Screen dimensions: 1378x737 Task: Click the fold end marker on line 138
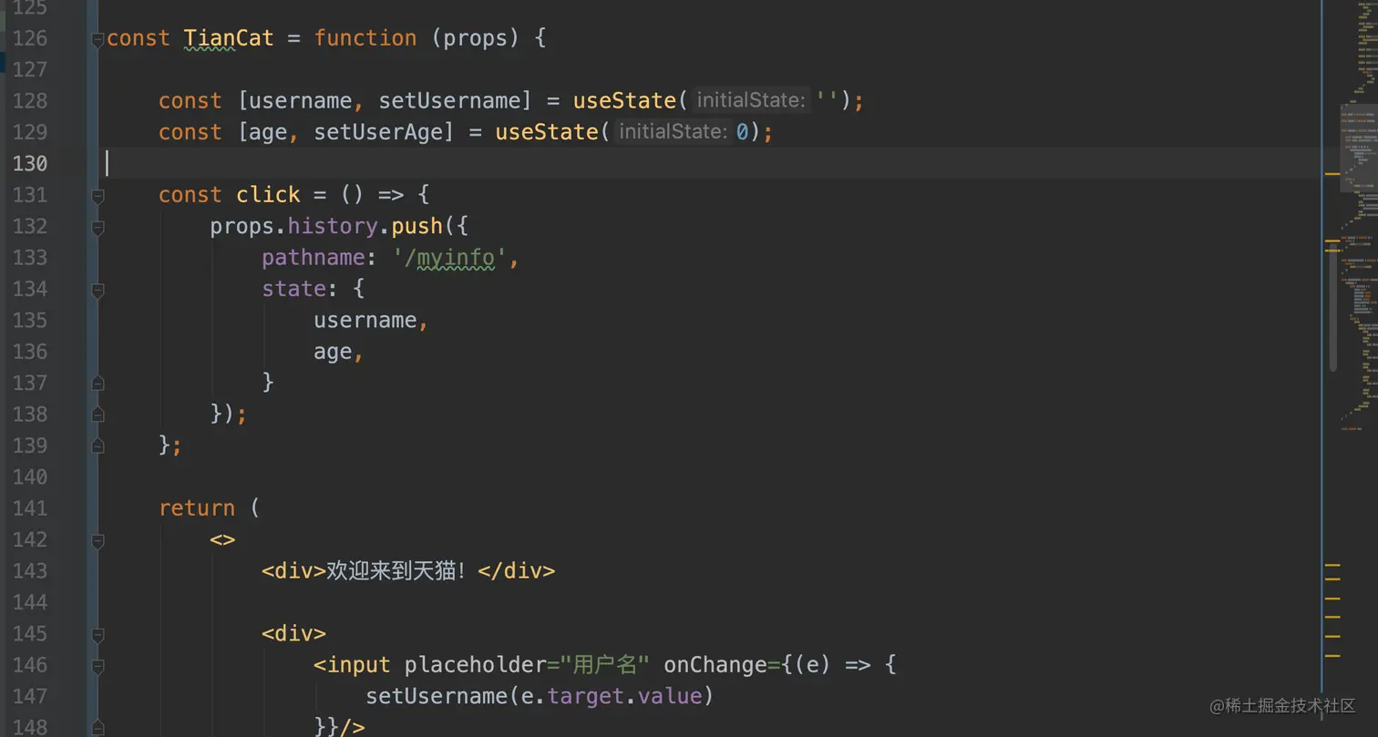(98, 415)
